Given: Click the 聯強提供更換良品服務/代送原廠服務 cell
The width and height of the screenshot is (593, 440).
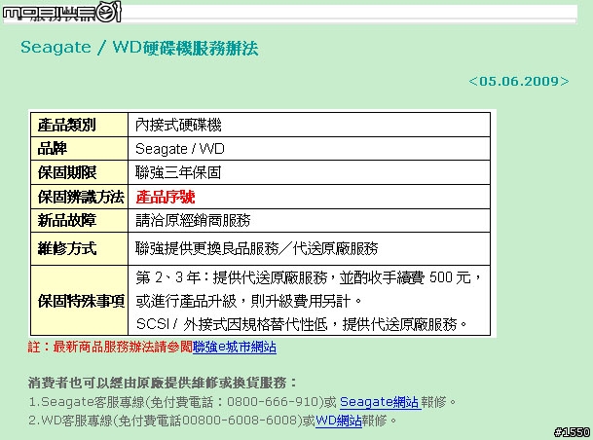Looking at the screenshot, I should pos(309,249).
